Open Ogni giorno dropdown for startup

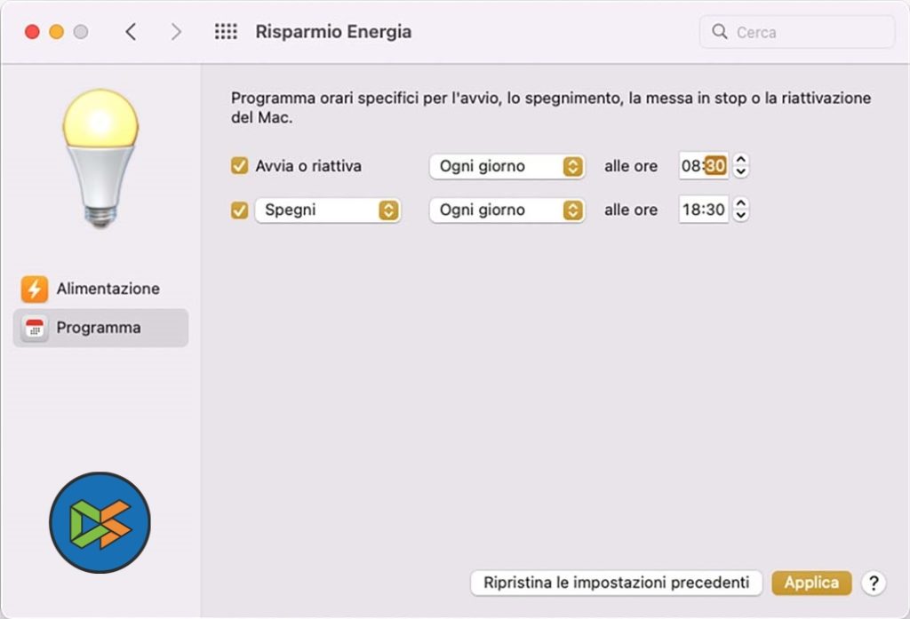pos(507,166)
